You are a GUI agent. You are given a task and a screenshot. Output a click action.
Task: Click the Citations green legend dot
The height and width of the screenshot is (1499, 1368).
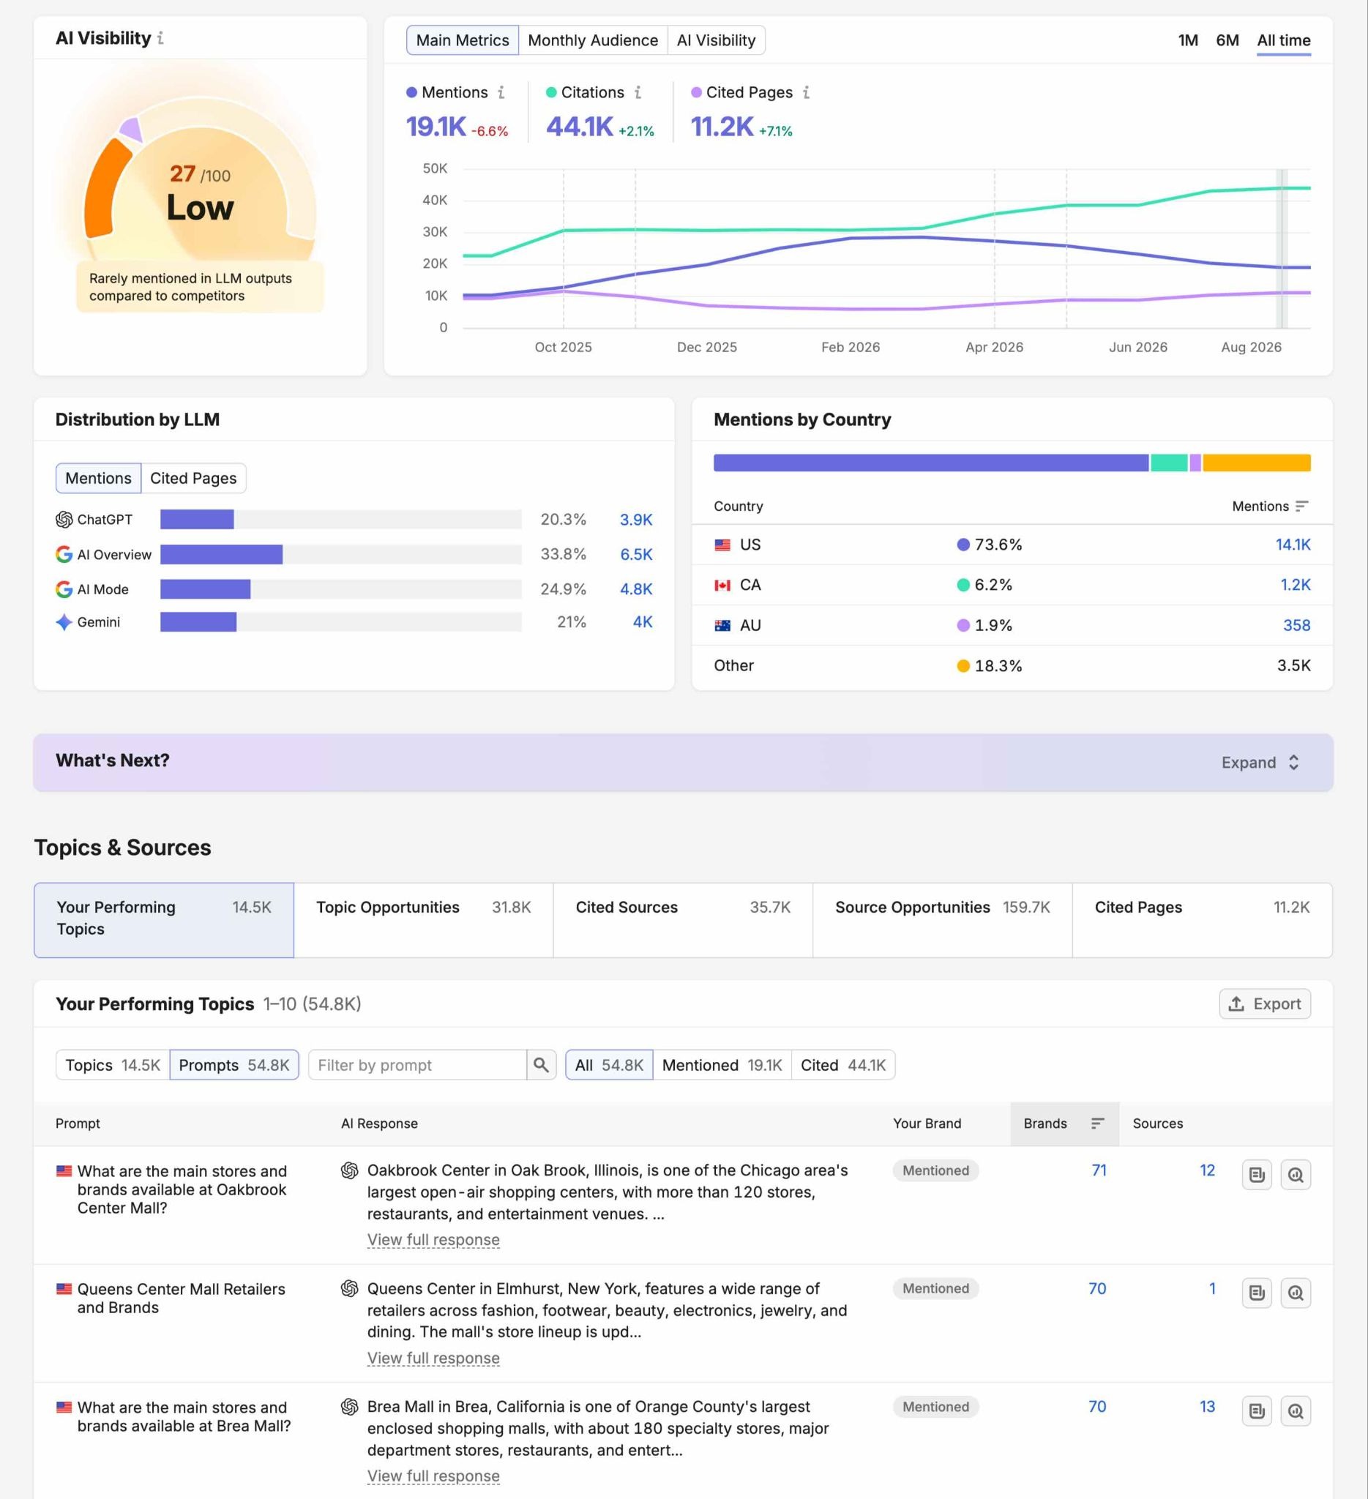click(x=551, y=92)
